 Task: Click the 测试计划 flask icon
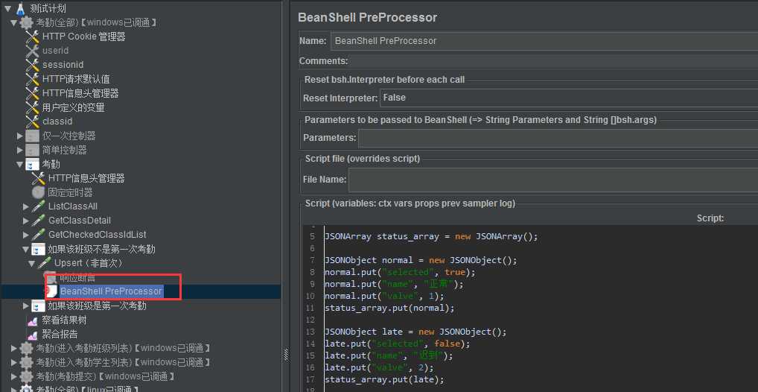pyautogui.click(x=20, y=8)
